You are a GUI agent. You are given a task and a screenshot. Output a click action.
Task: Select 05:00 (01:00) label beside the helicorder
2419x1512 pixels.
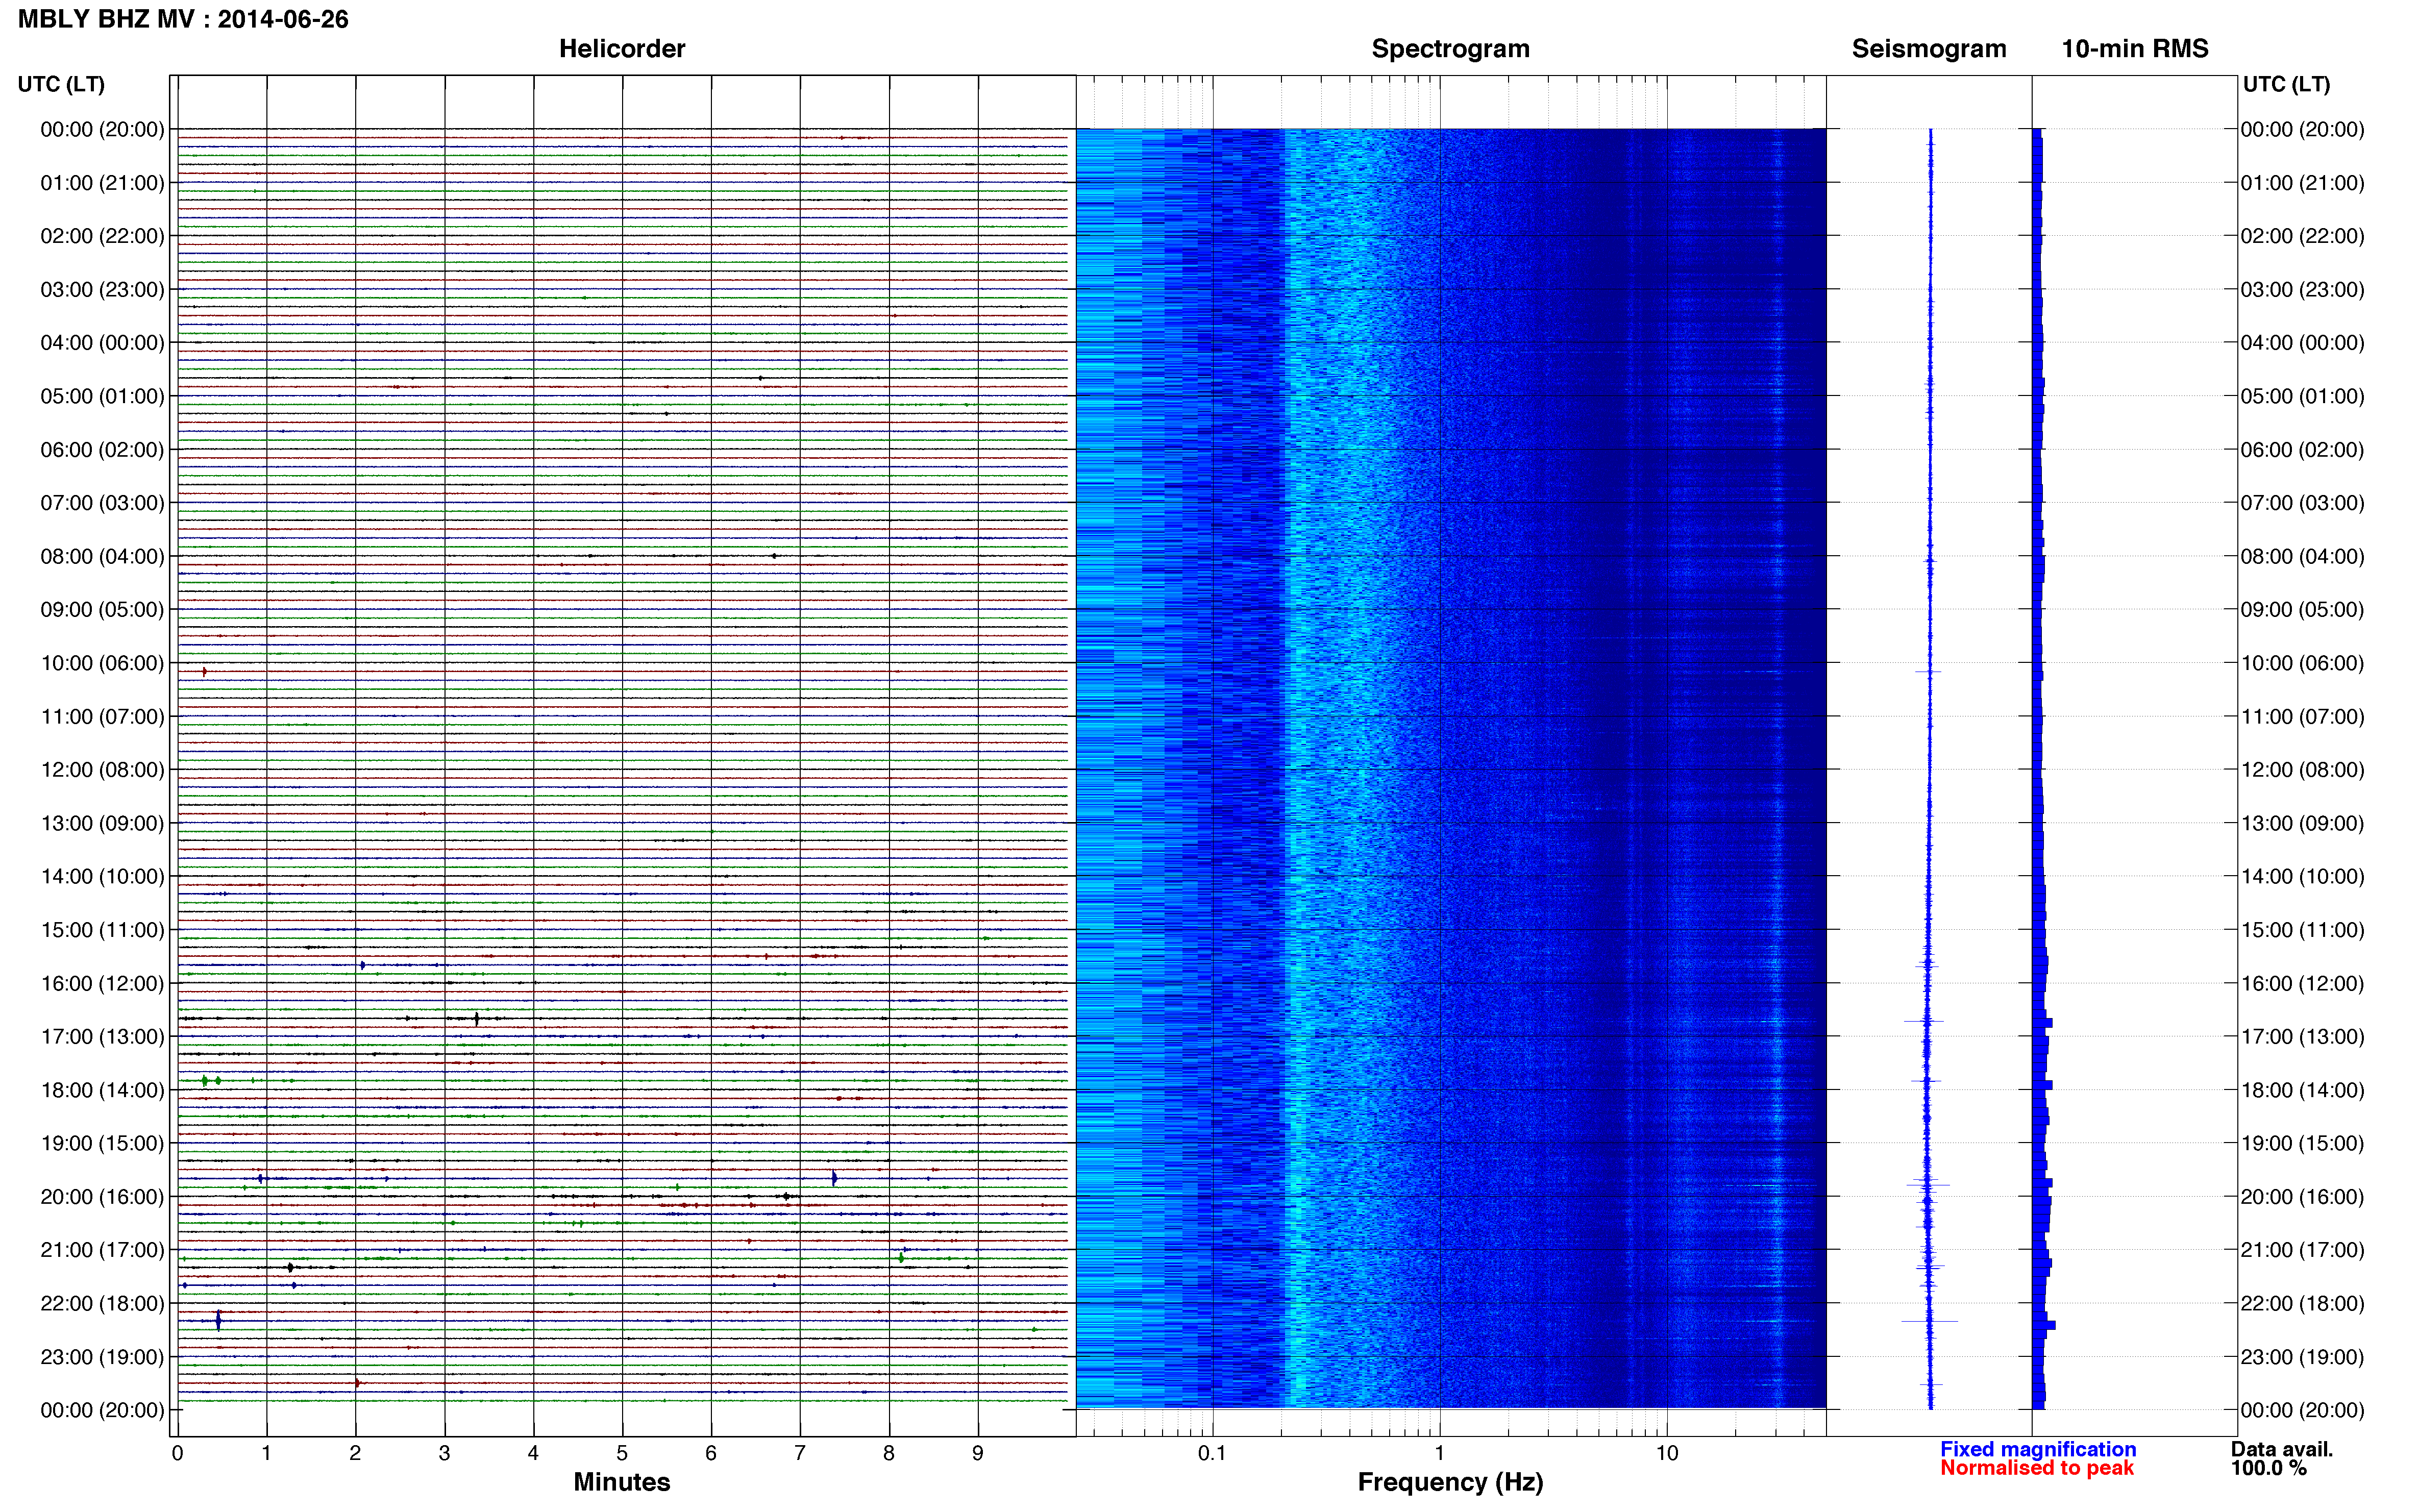(102, 396)
